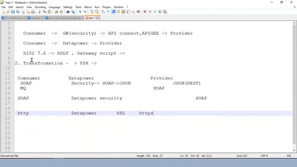Viewport: 297px width, 167px height.
Task: Click the word 'XSLT' on line 7
Action: click(x=63, y=53)
